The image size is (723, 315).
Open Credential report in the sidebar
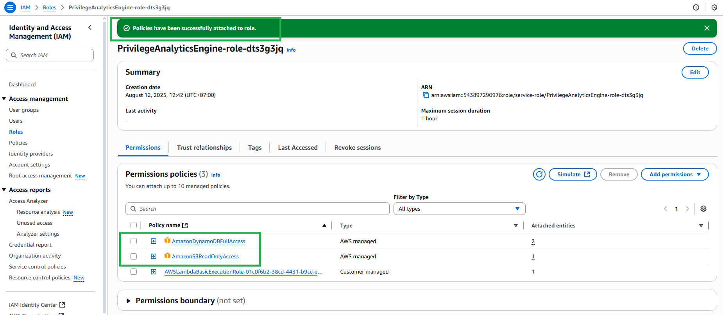30,245
